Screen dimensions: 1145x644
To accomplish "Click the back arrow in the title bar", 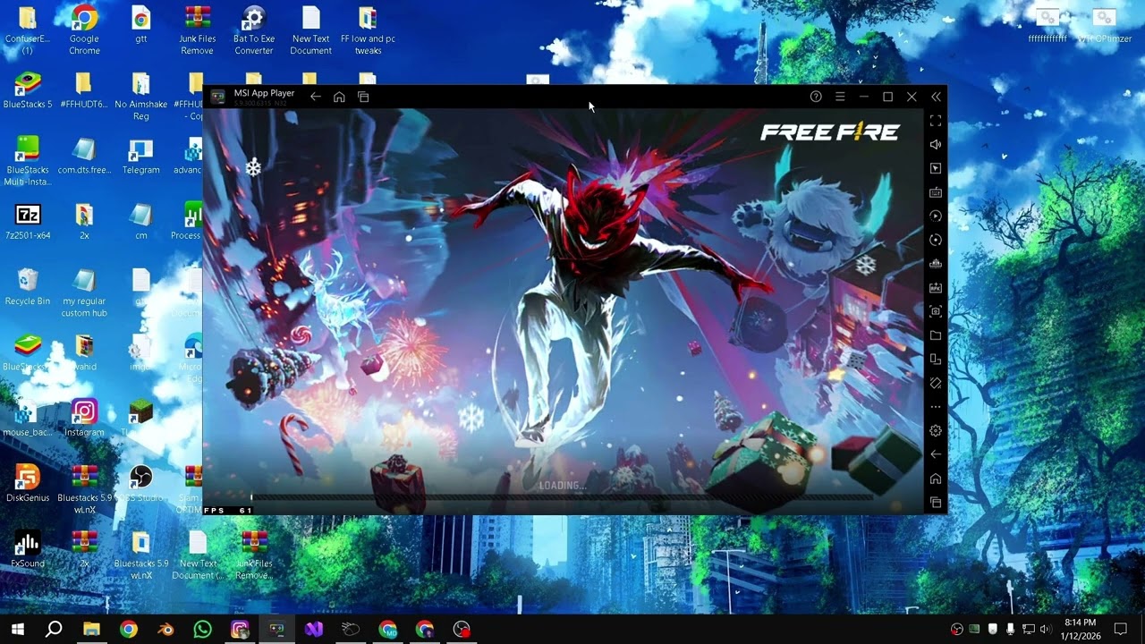I will [x=315, y=97].
